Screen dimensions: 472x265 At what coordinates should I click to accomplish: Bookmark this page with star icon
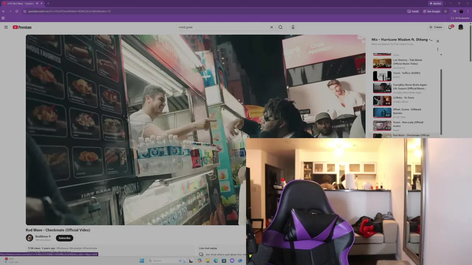(x=445, y=11)
